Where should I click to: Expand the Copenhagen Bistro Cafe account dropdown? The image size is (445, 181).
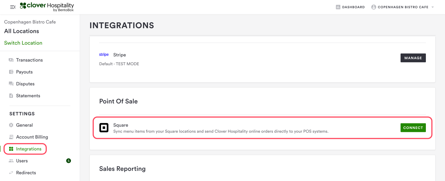(x=432, y=7)
